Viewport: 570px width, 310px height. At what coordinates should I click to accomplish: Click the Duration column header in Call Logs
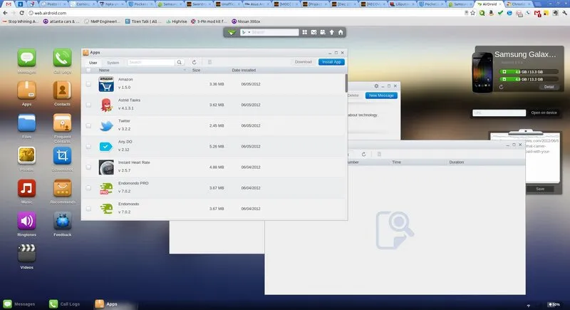coord(457,162)
